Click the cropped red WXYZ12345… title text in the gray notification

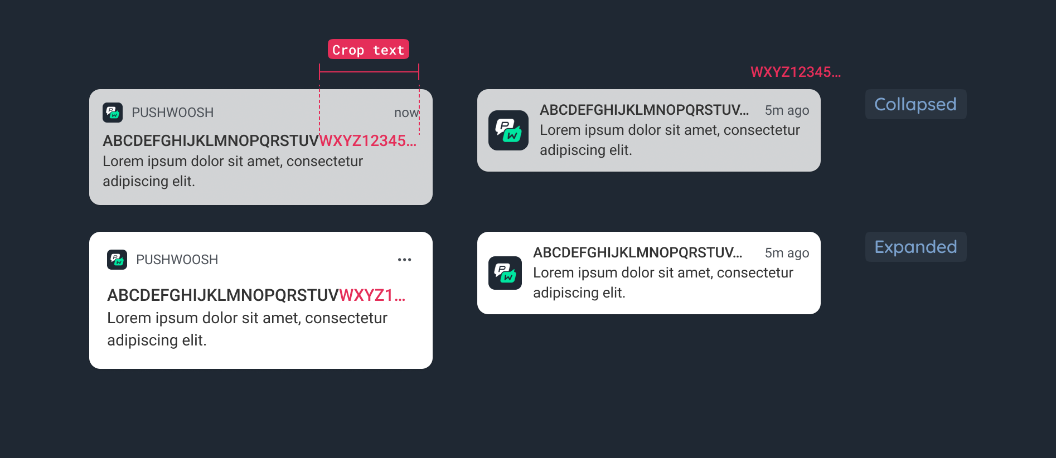pos(368,141)
